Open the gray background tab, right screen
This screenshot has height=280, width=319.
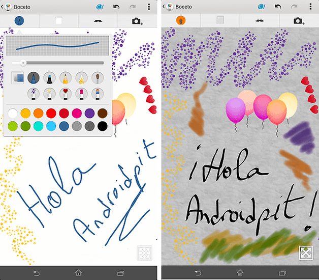pyautogui.click(x=220, y=20)
